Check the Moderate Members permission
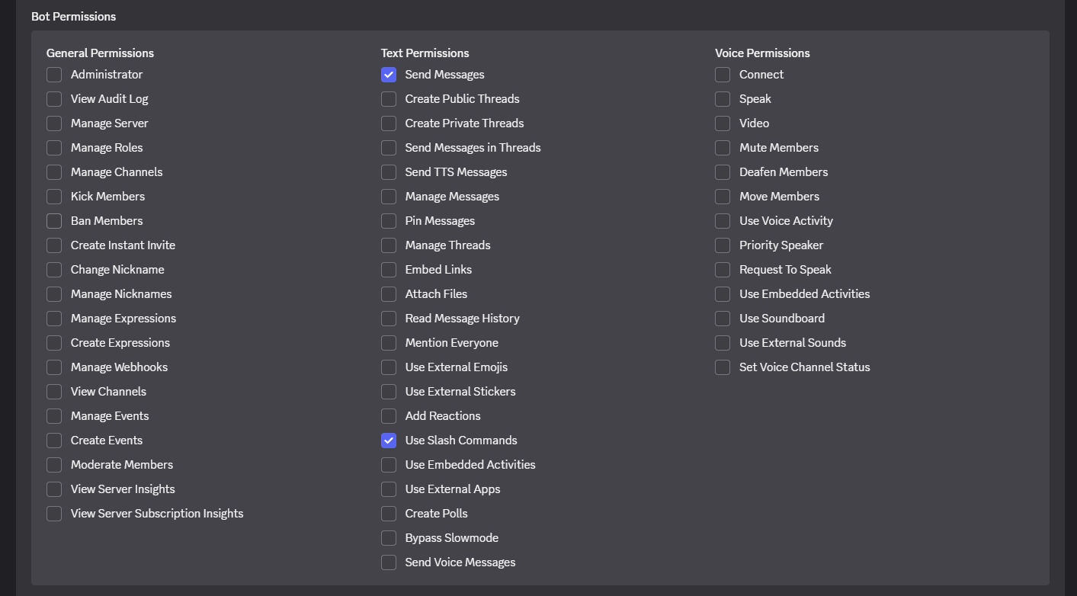The height and width of the screenshot is (596, 1077). [54, 464]
